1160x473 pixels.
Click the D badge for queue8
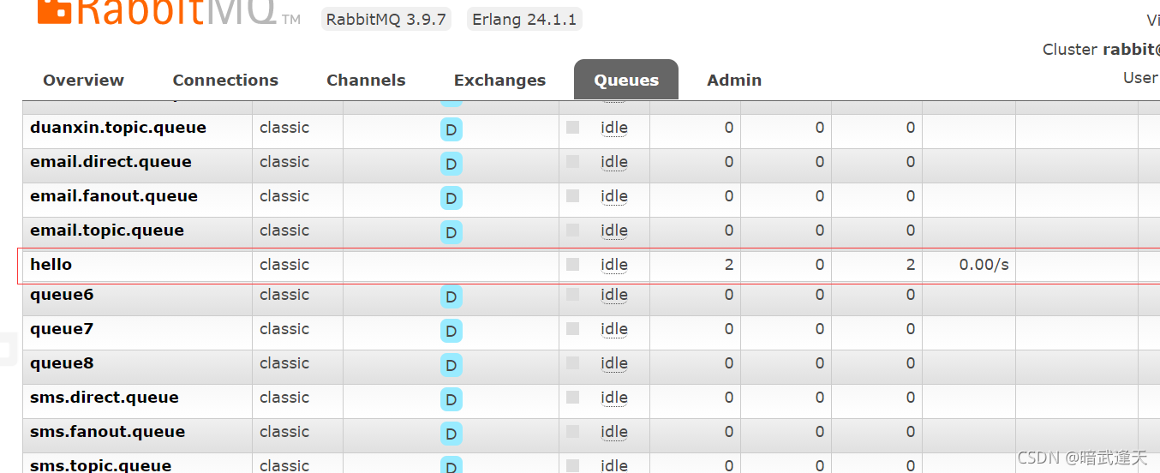click(x=451, y=366)
